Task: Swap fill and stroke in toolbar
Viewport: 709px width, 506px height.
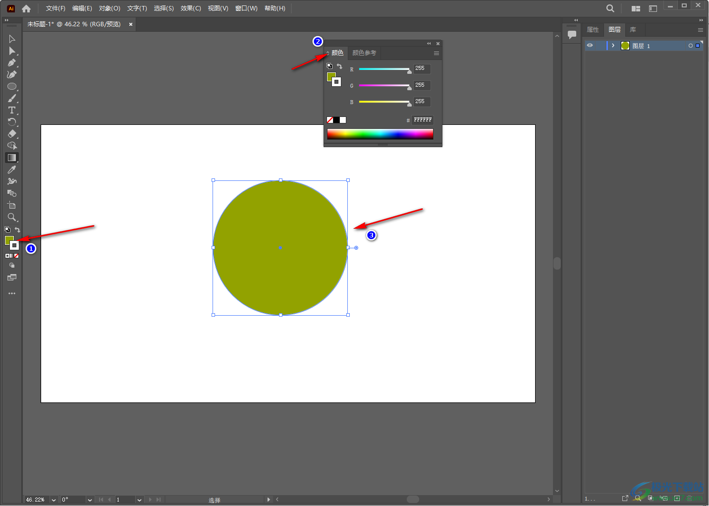Action: coord(17,229)
